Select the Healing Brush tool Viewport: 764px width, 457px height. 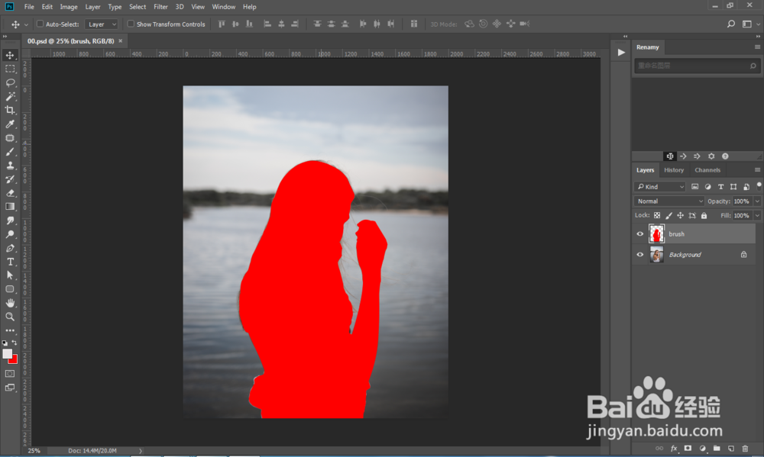pos(10,138)
